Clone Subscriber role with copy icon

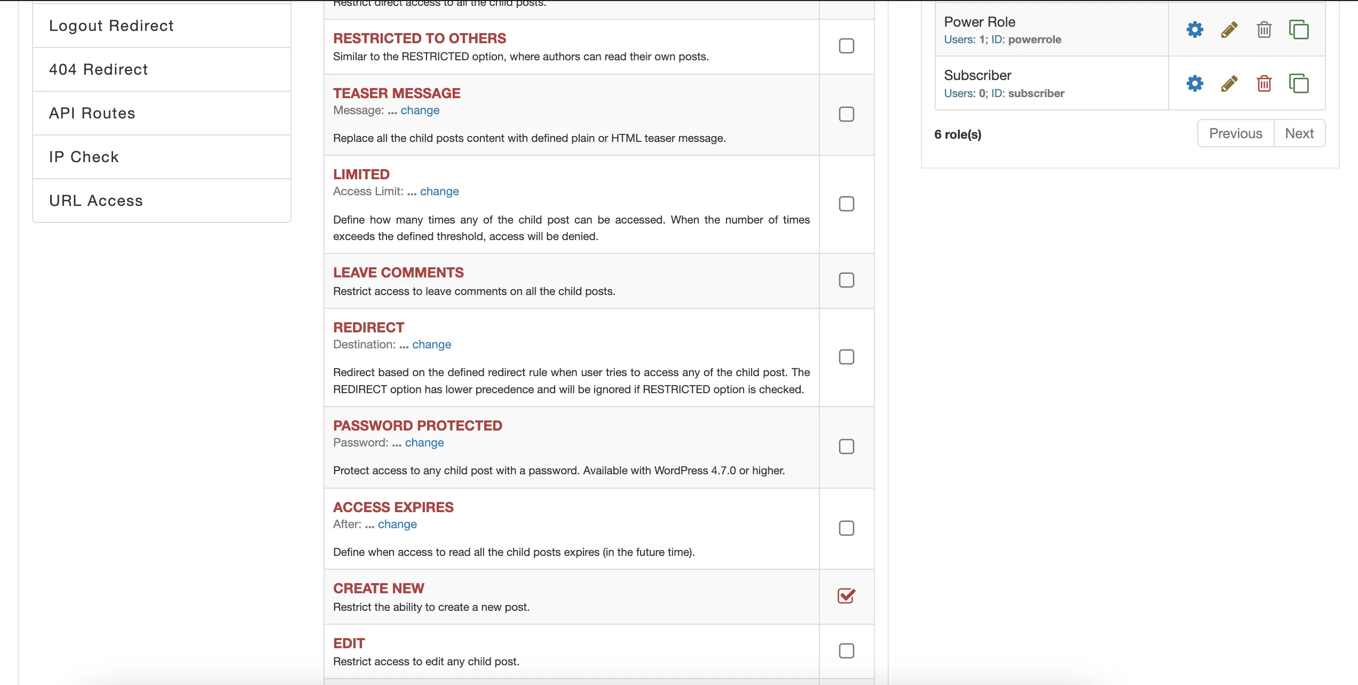click(x=1299, y=83)
